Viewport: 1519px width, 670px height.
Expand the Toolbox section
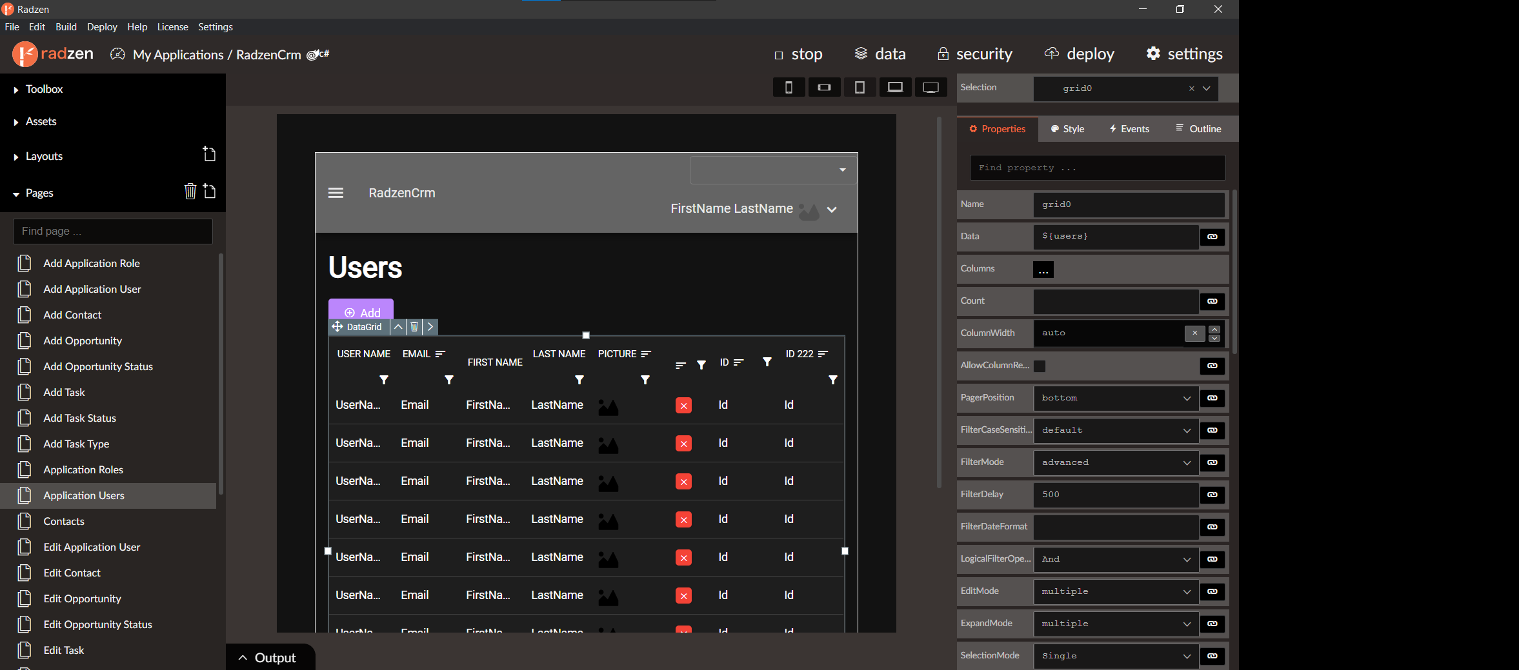coord(44,89)
